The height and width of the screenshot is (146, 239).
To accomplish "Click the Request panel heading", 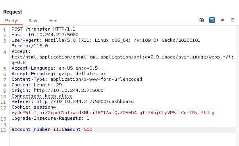I will (13, 12).
